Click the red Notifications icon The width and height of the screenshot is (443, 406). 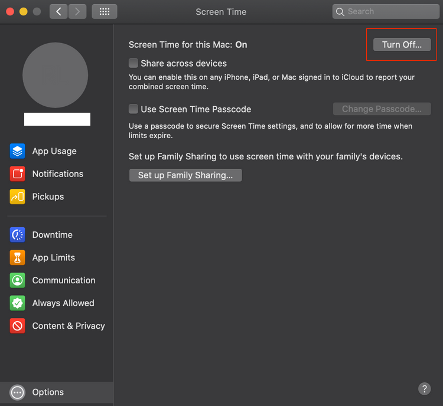(x=18, y=174)
